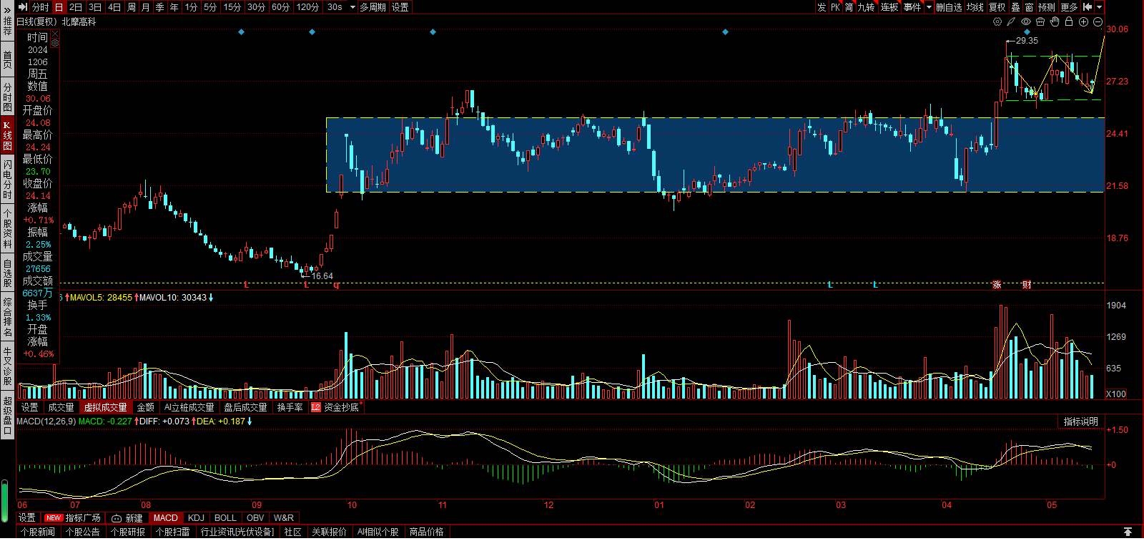Select 成交量 volume indicator tab
Image resolution: width=1144 pixels, height=541 pixels.
click(61, 407)
